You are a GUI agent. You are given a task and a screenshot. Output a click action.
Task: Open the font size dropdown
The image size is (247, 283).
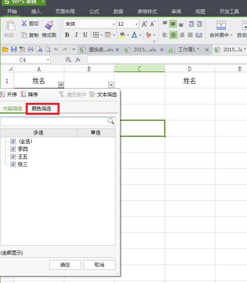tap(136, 24)
